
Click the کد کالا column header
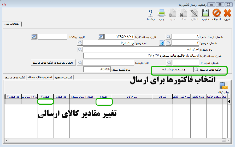[x=163, y=97]
